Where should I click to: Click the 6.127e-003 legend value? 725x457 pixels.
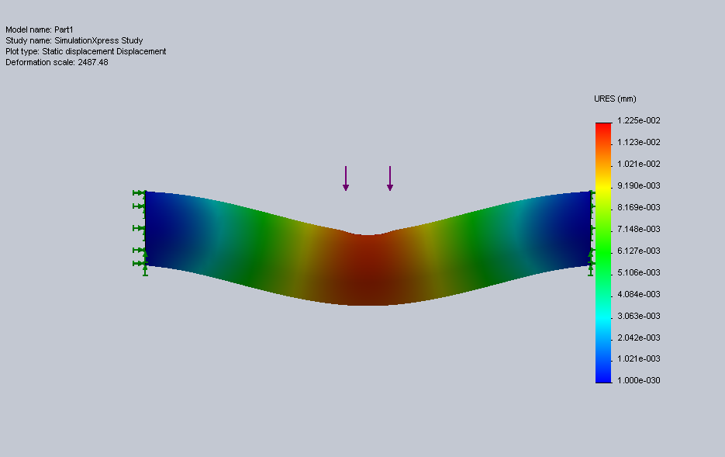click(x=638, y=251)
